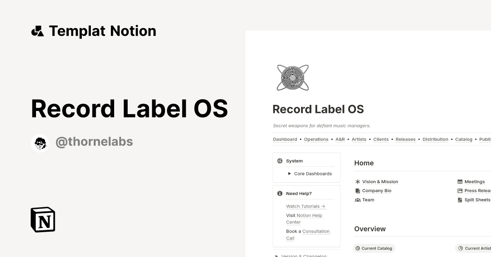Image resolution: width=491 pixels, height=257 pixels.
Task: Click the clock icon inside Current Catalog pill
Action: [358, 248]
